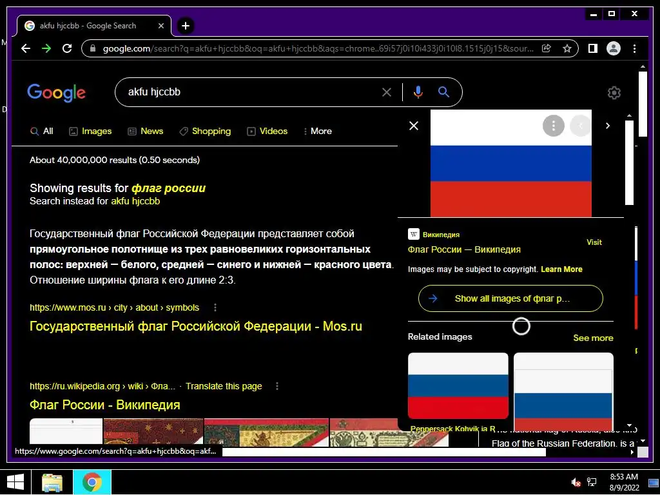This screenshot has width=660, height=495.
Task: Close the image preview panel
Action: [414, 126]
